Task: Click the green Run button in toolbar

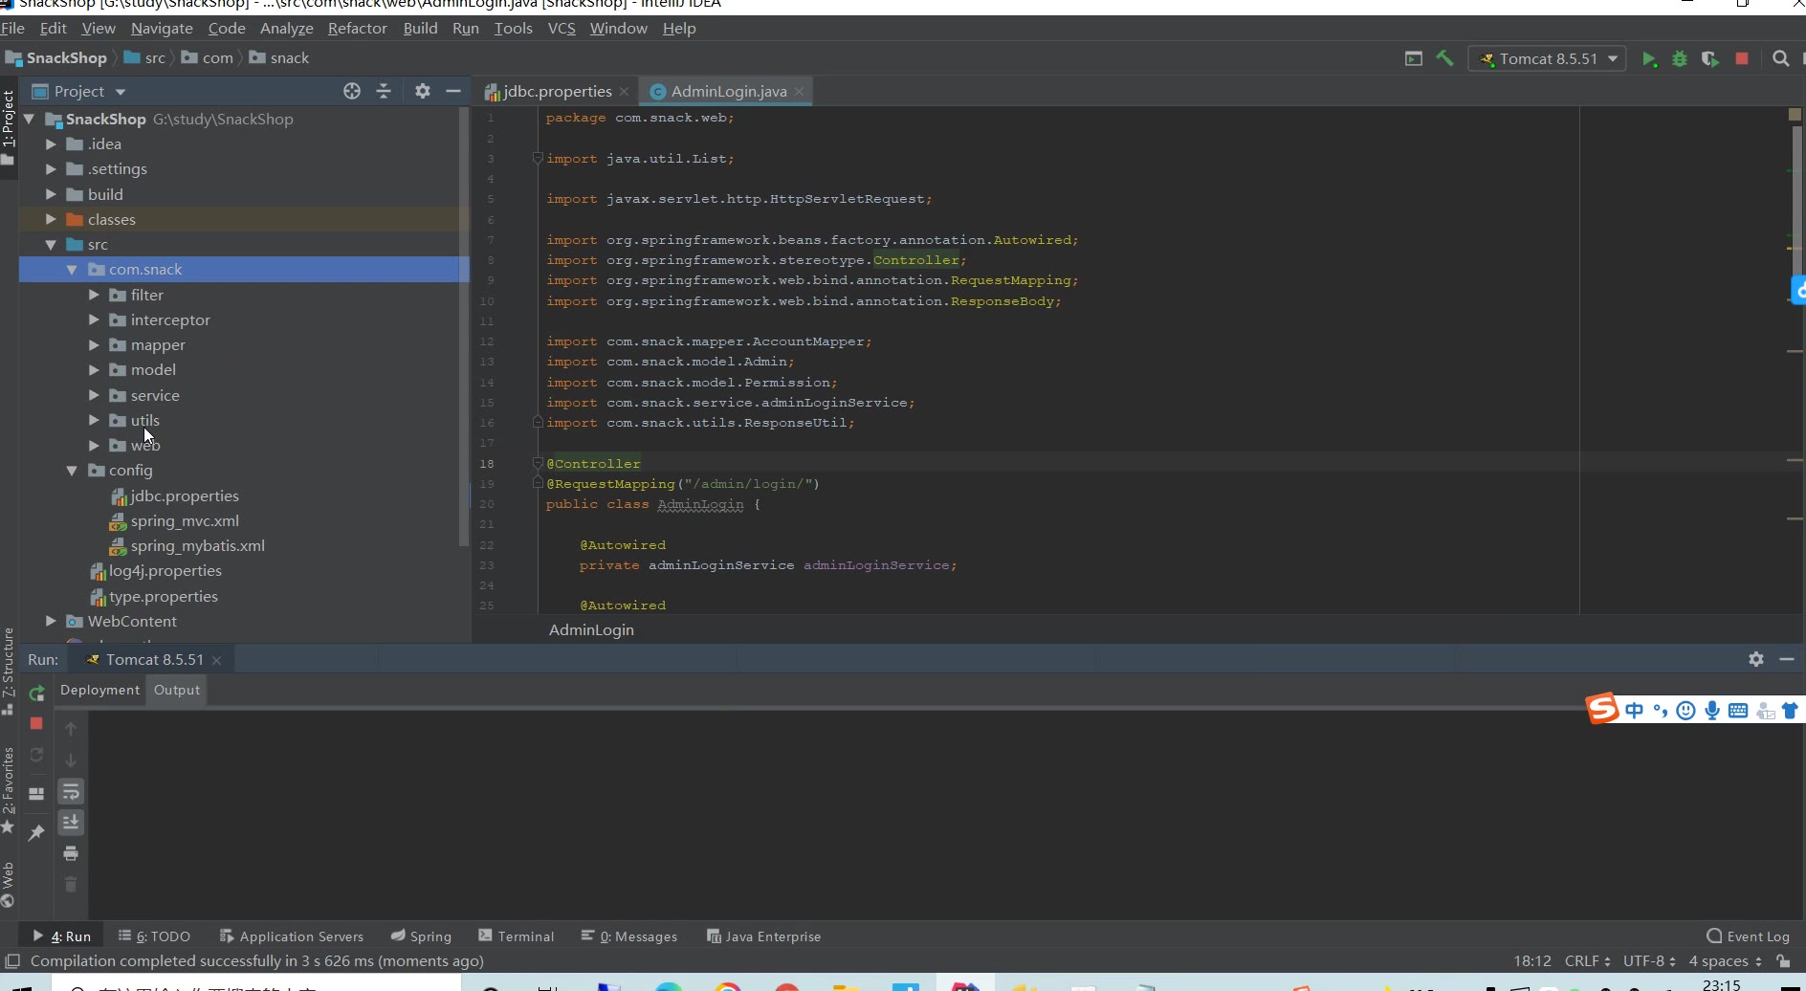Action: point(1648,59)
